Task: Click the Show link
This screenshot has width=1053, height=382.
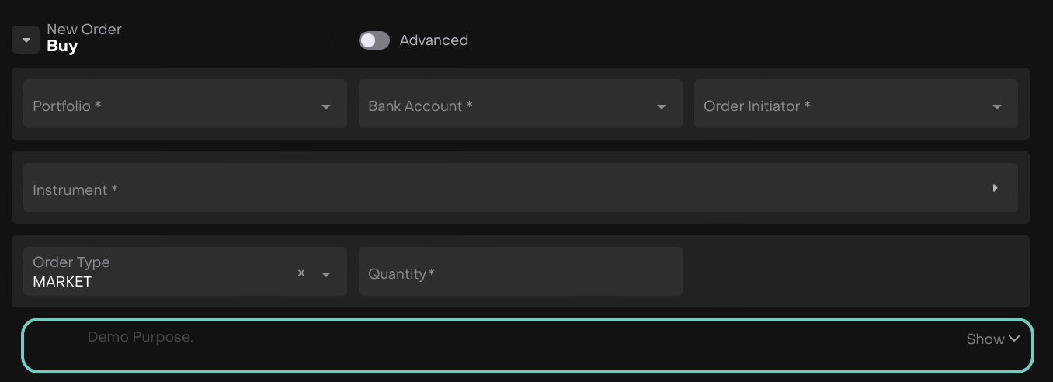Action: (985, 339)
